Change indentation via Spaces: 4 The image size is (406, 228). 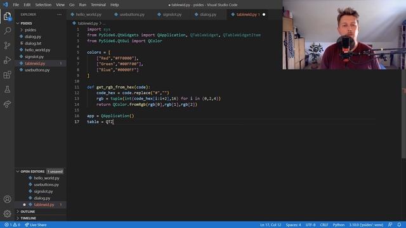click(293, 225)
